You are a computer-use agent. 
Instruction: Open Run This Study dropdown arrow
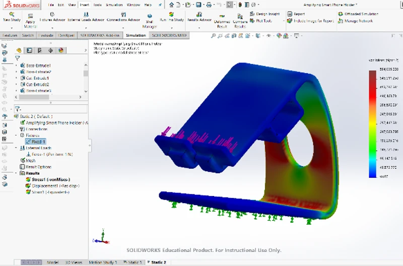(171, 27)
